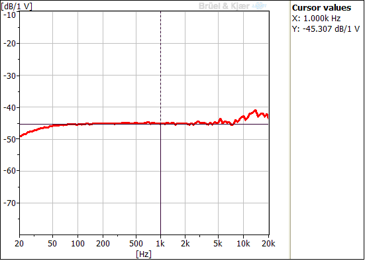Select the "Cursor values" heading
Image resolution: width=365 pixels, height=261 pixels.
coord(321,8)
